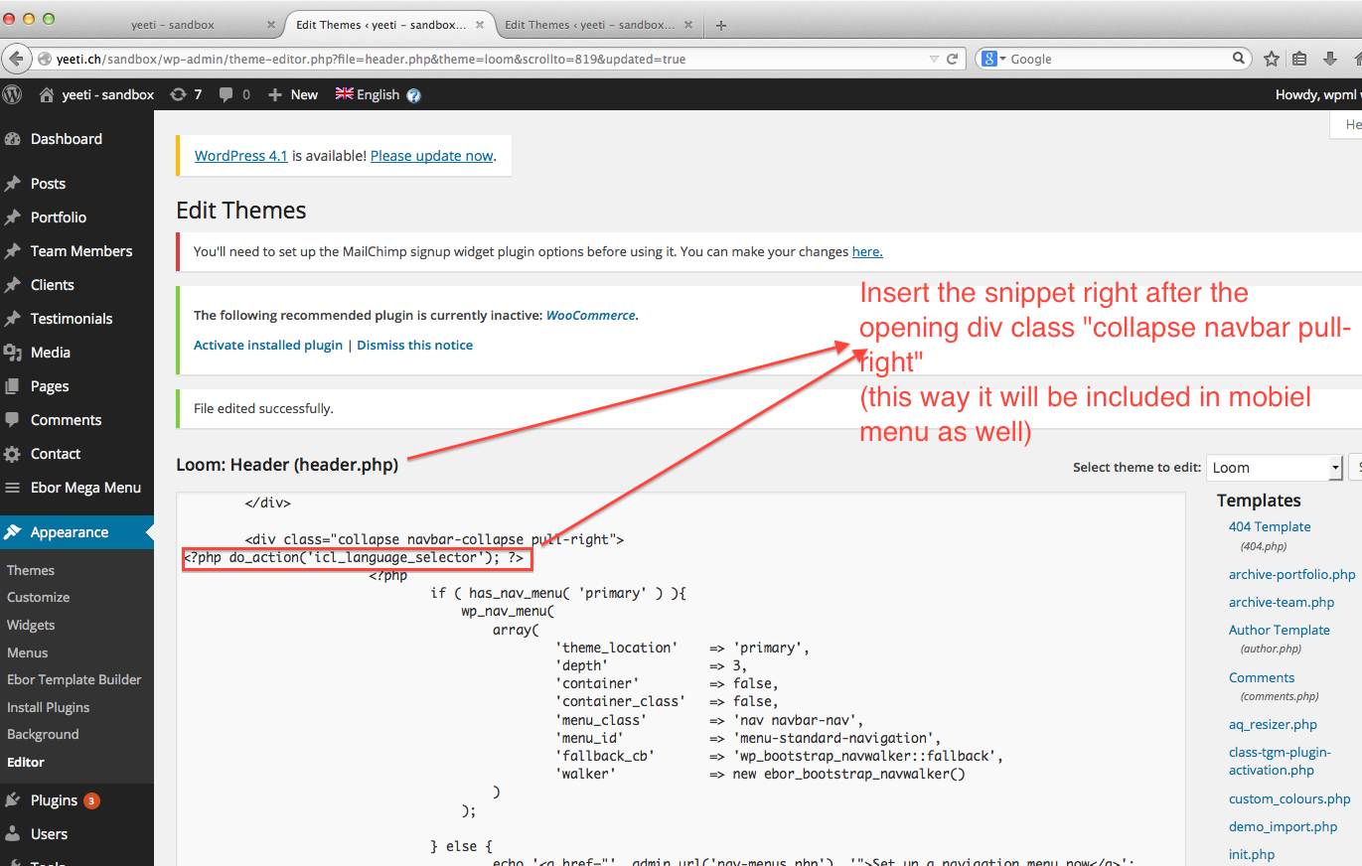Open Background under Appearance

[x=43, y=735]
